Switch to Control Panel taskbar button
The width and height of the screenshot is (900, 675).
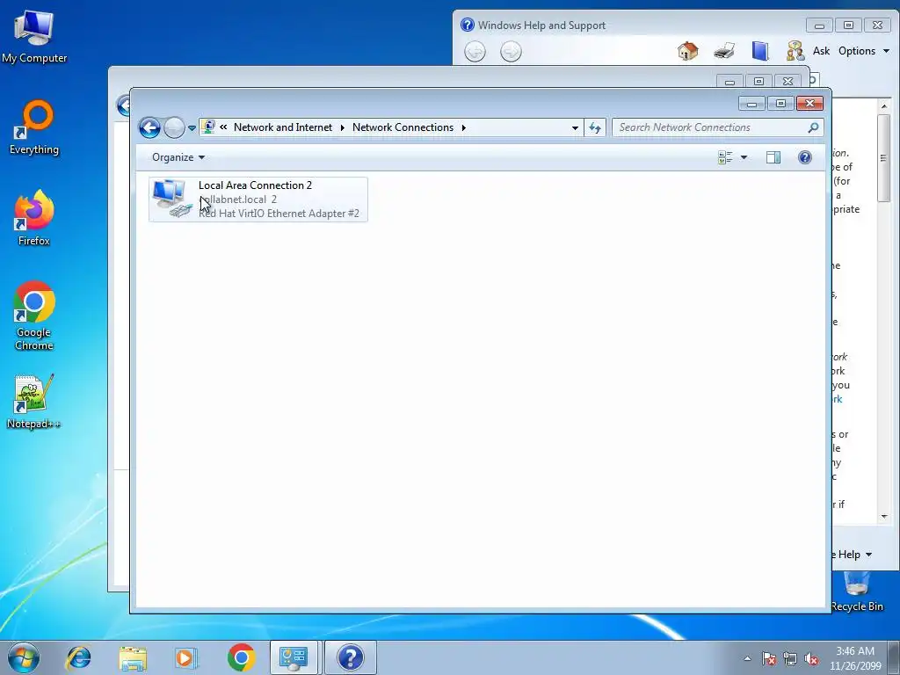click(294, 657)
